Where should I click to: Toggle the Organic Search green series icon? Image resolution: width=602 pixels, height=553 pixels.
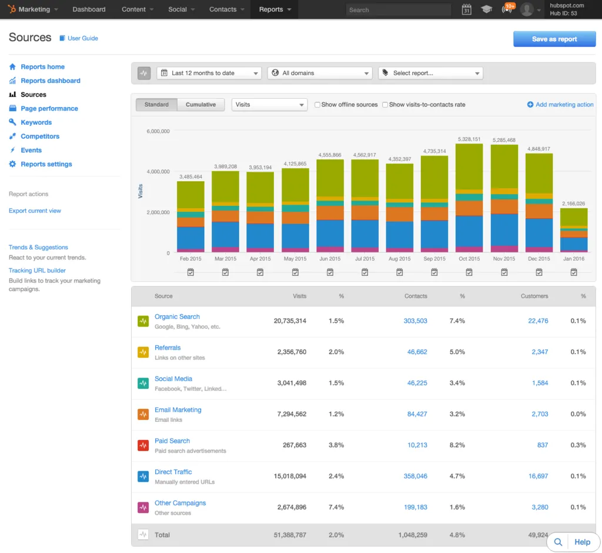[x=143, y=321]
